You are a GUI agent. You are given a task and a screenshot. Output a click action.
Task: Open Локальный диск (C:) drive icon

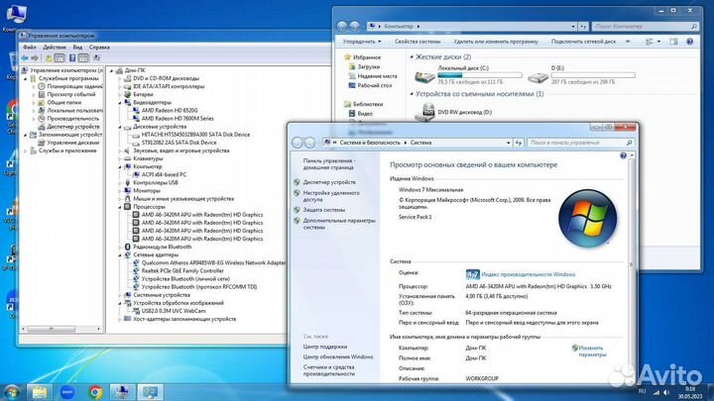[x=424, y=76]
